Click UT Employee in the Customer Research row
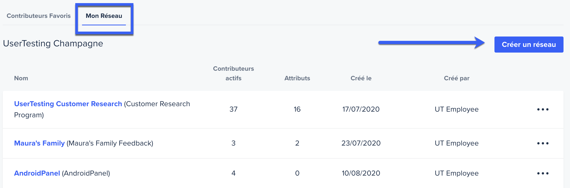Viewport: 570px width, 188px height. (457, 109)
